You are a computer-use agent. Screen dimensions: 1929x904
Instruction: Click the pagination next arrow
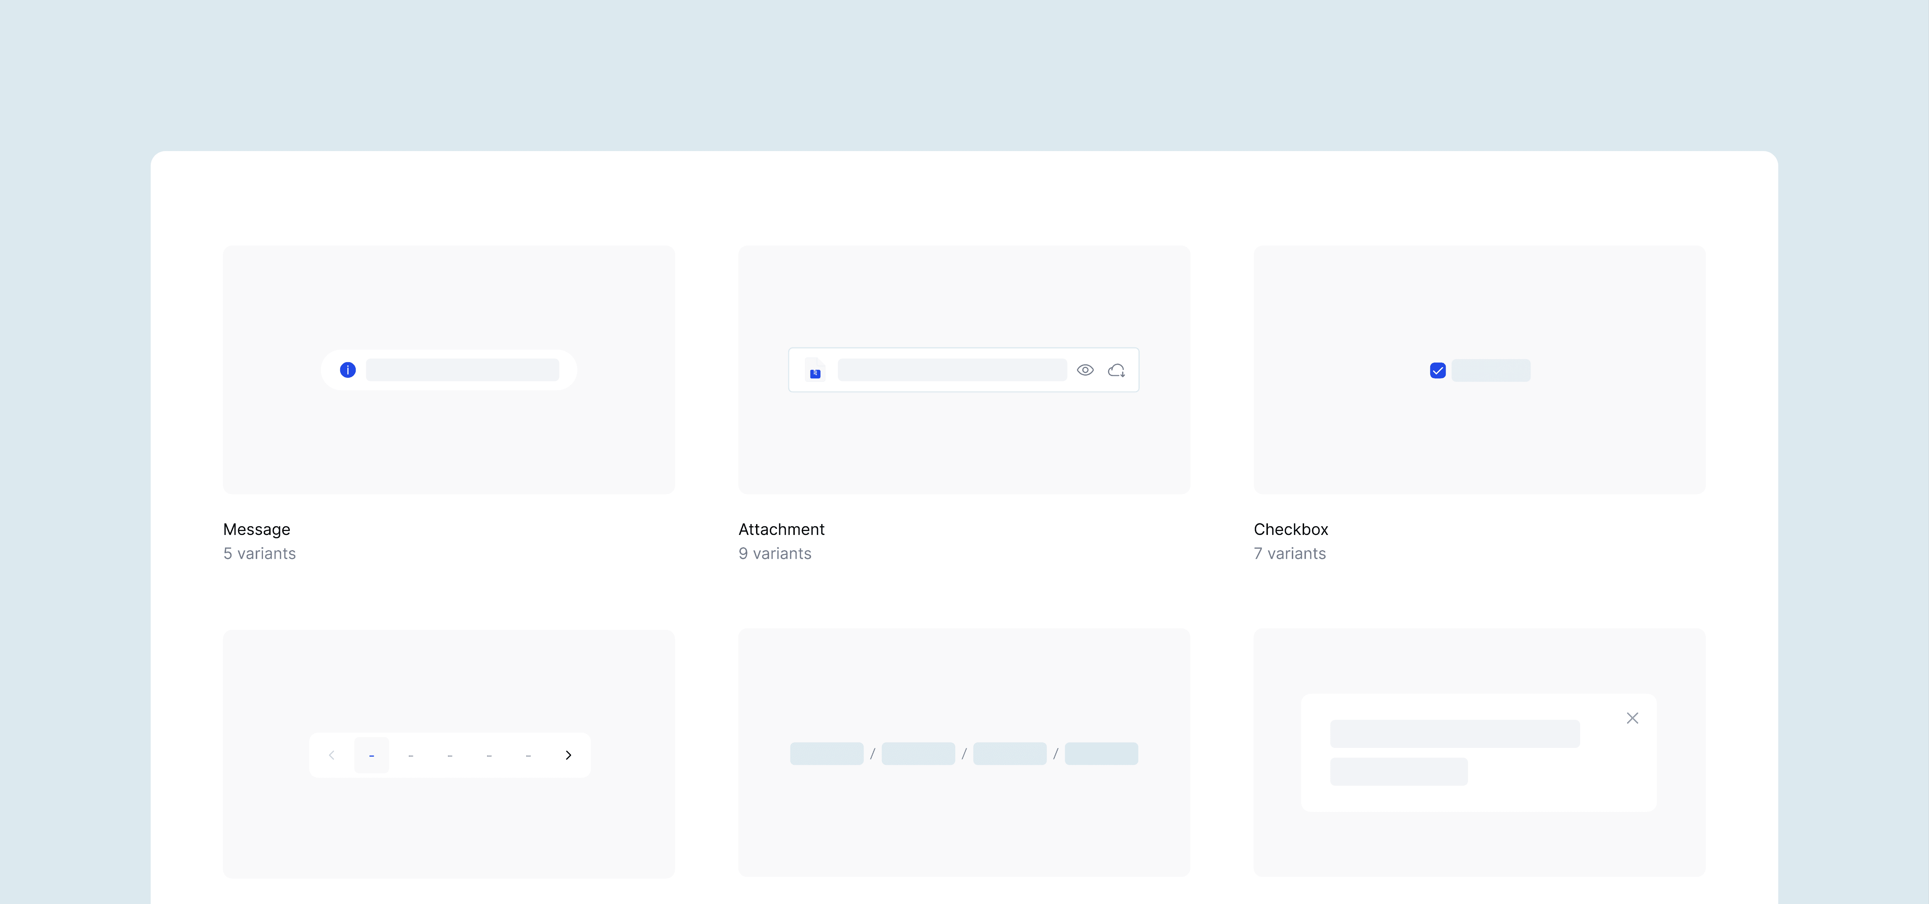pos(568,755)
